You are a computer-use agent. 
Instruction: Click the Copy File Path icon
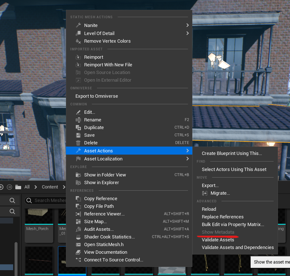tap(78, 206)
